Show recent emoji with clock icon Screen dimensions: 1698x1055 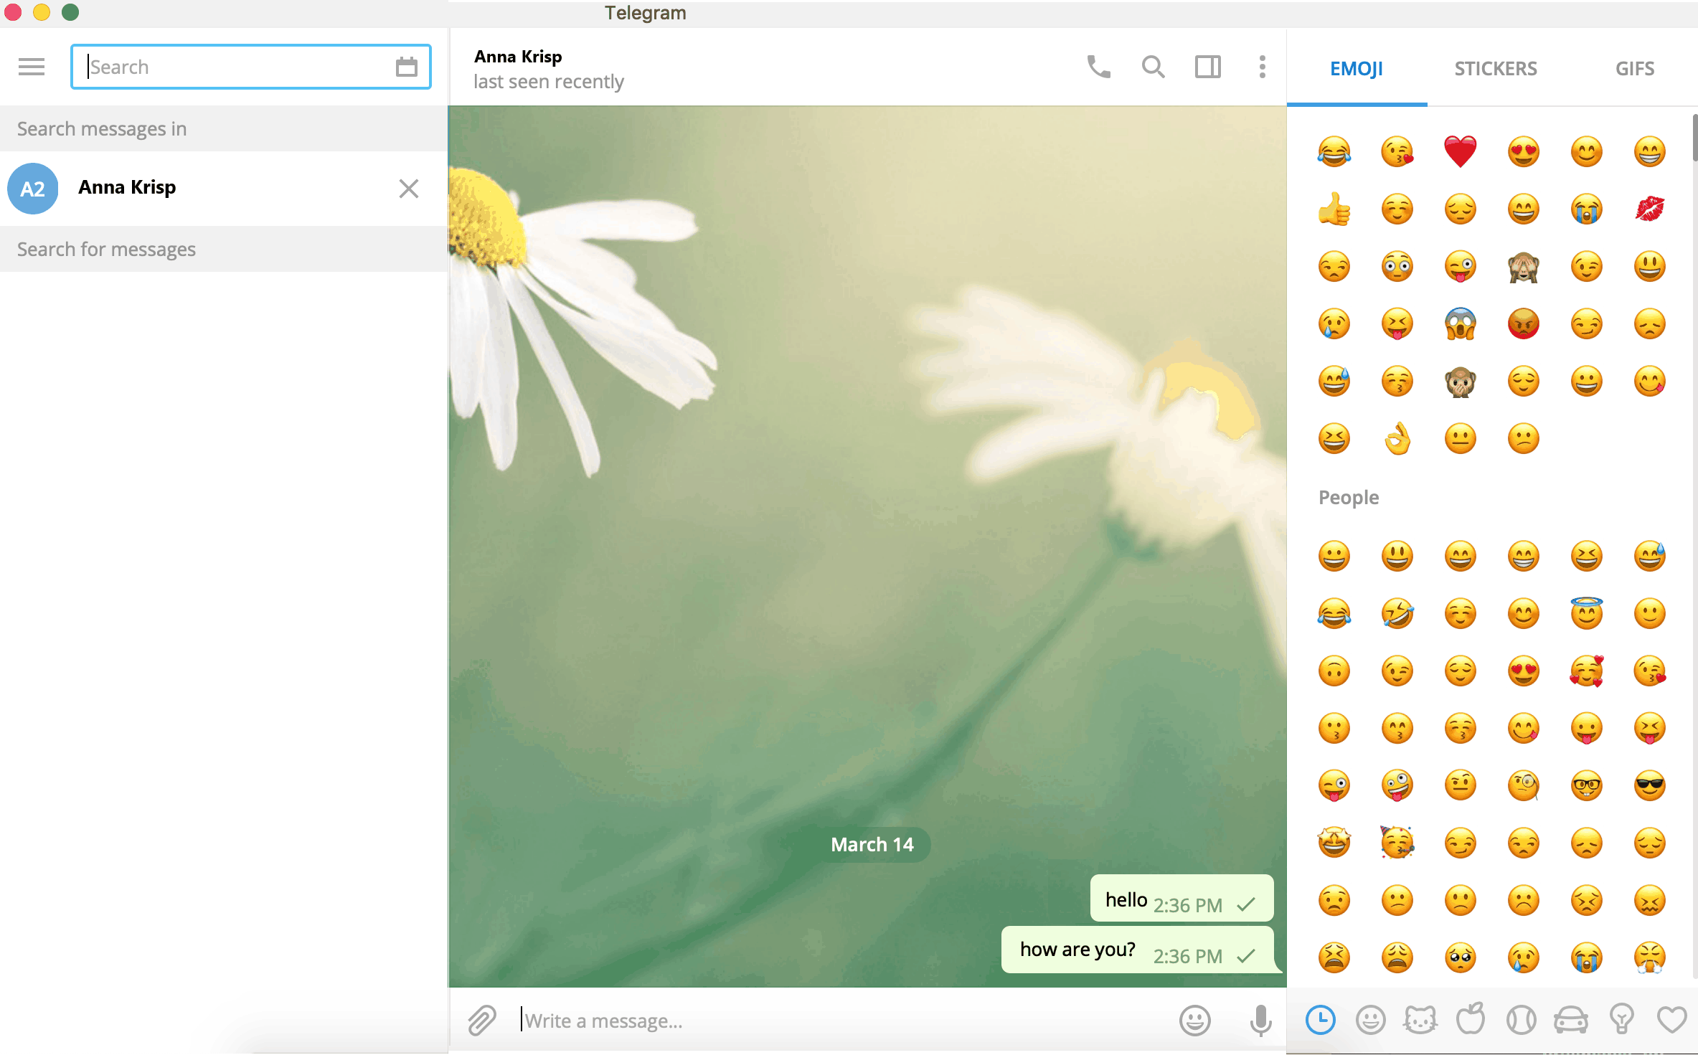tap(1321, 1020)
